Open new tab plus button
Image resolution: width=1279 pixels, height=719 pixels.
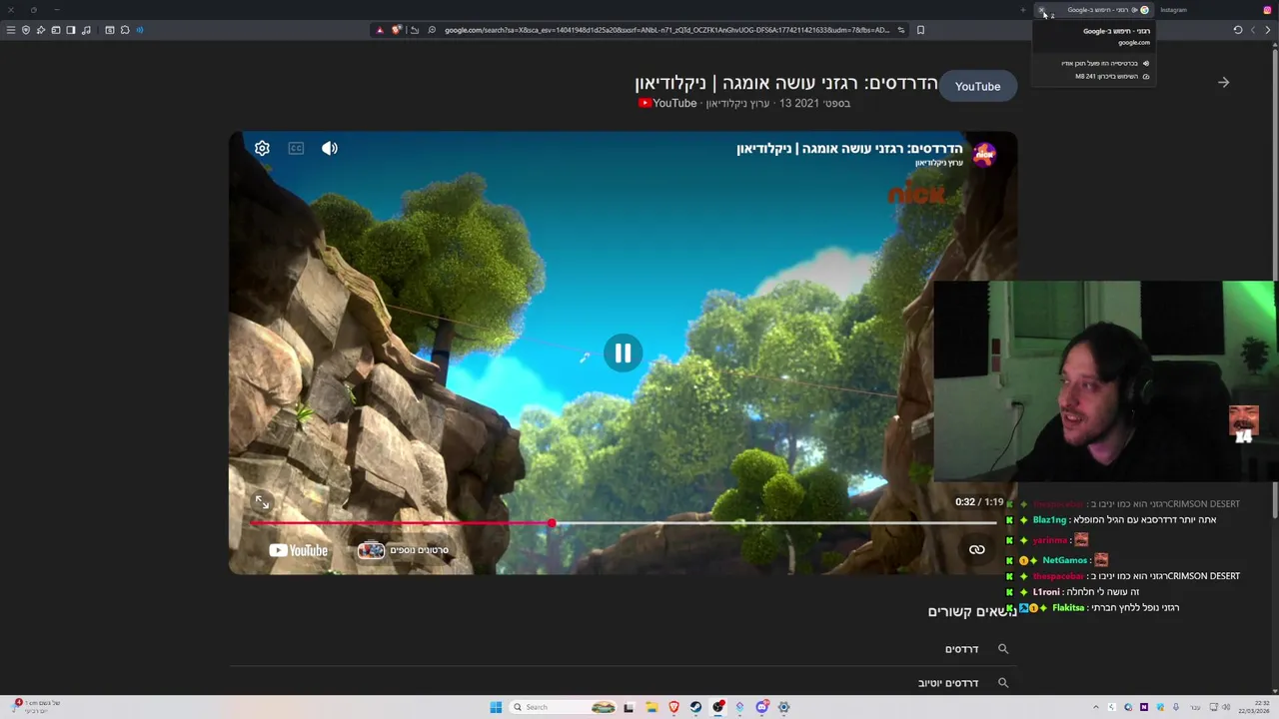(x=1023, y=10)
